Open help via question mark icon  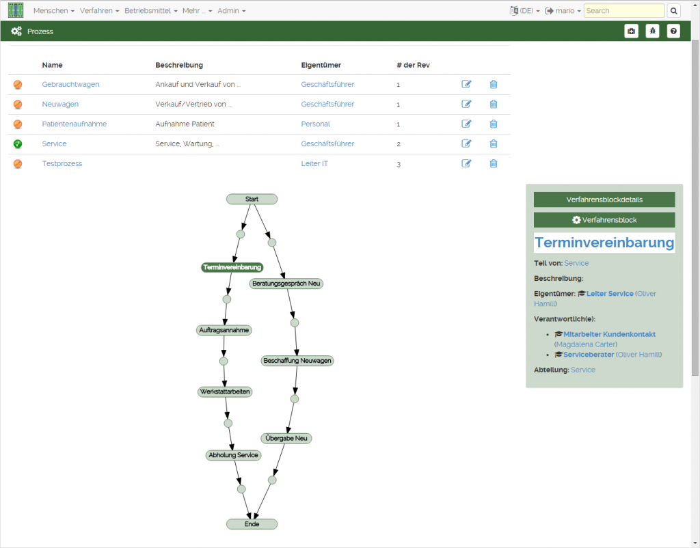point(673,31)
